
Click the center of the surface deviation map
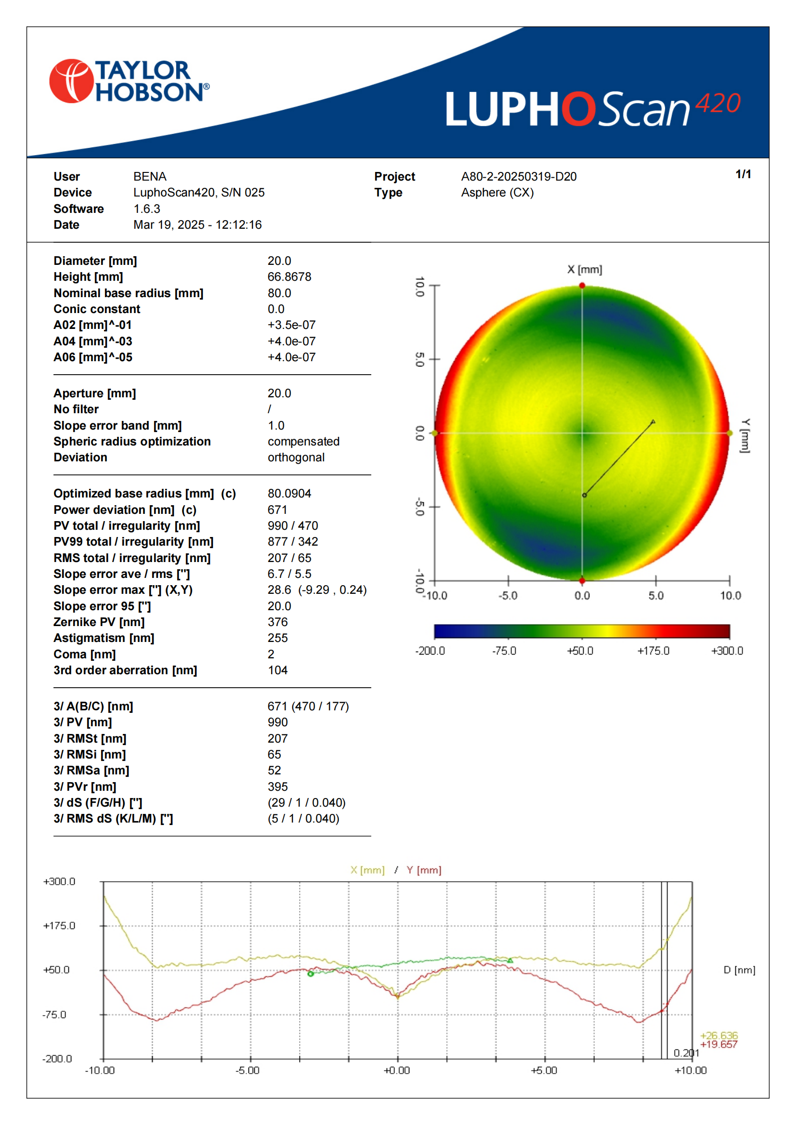point(582,433)
